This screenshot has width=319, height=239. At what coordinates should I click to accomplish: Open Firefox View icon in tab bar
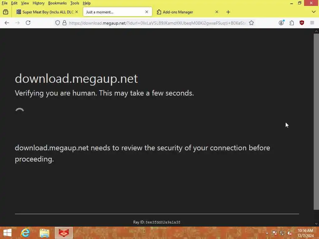pos(6,12)
